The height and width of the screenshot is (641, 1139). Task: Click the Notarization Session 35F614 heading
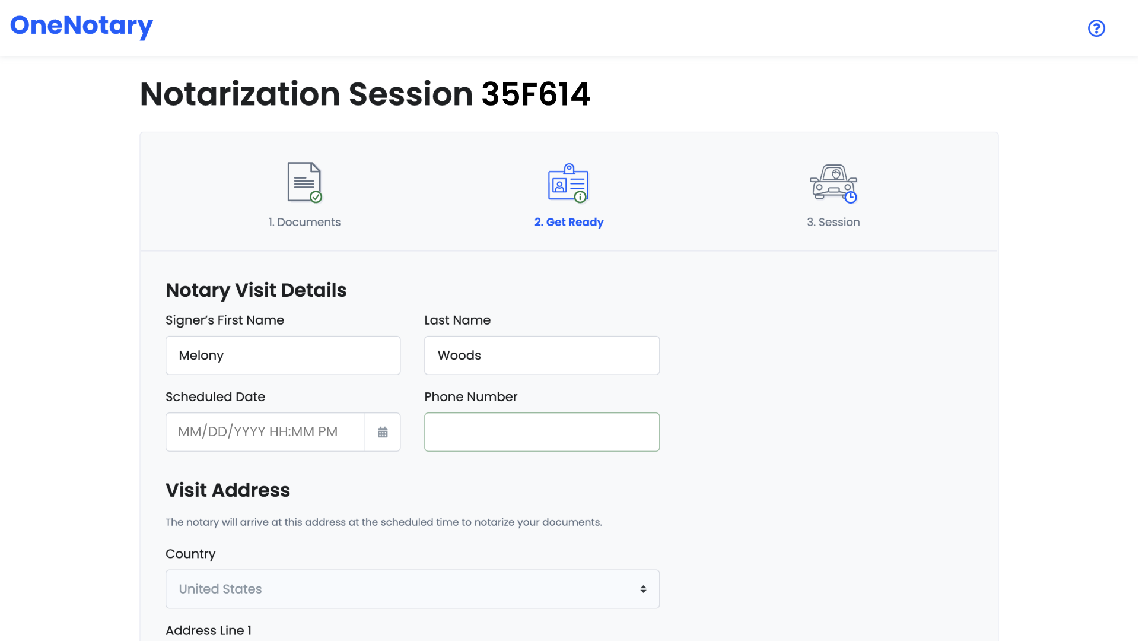365,94
